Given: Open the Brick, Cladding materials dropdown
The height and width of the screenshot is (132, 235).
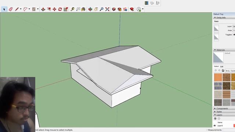Looking at the screenshot, I should click(x=230, y=71).
